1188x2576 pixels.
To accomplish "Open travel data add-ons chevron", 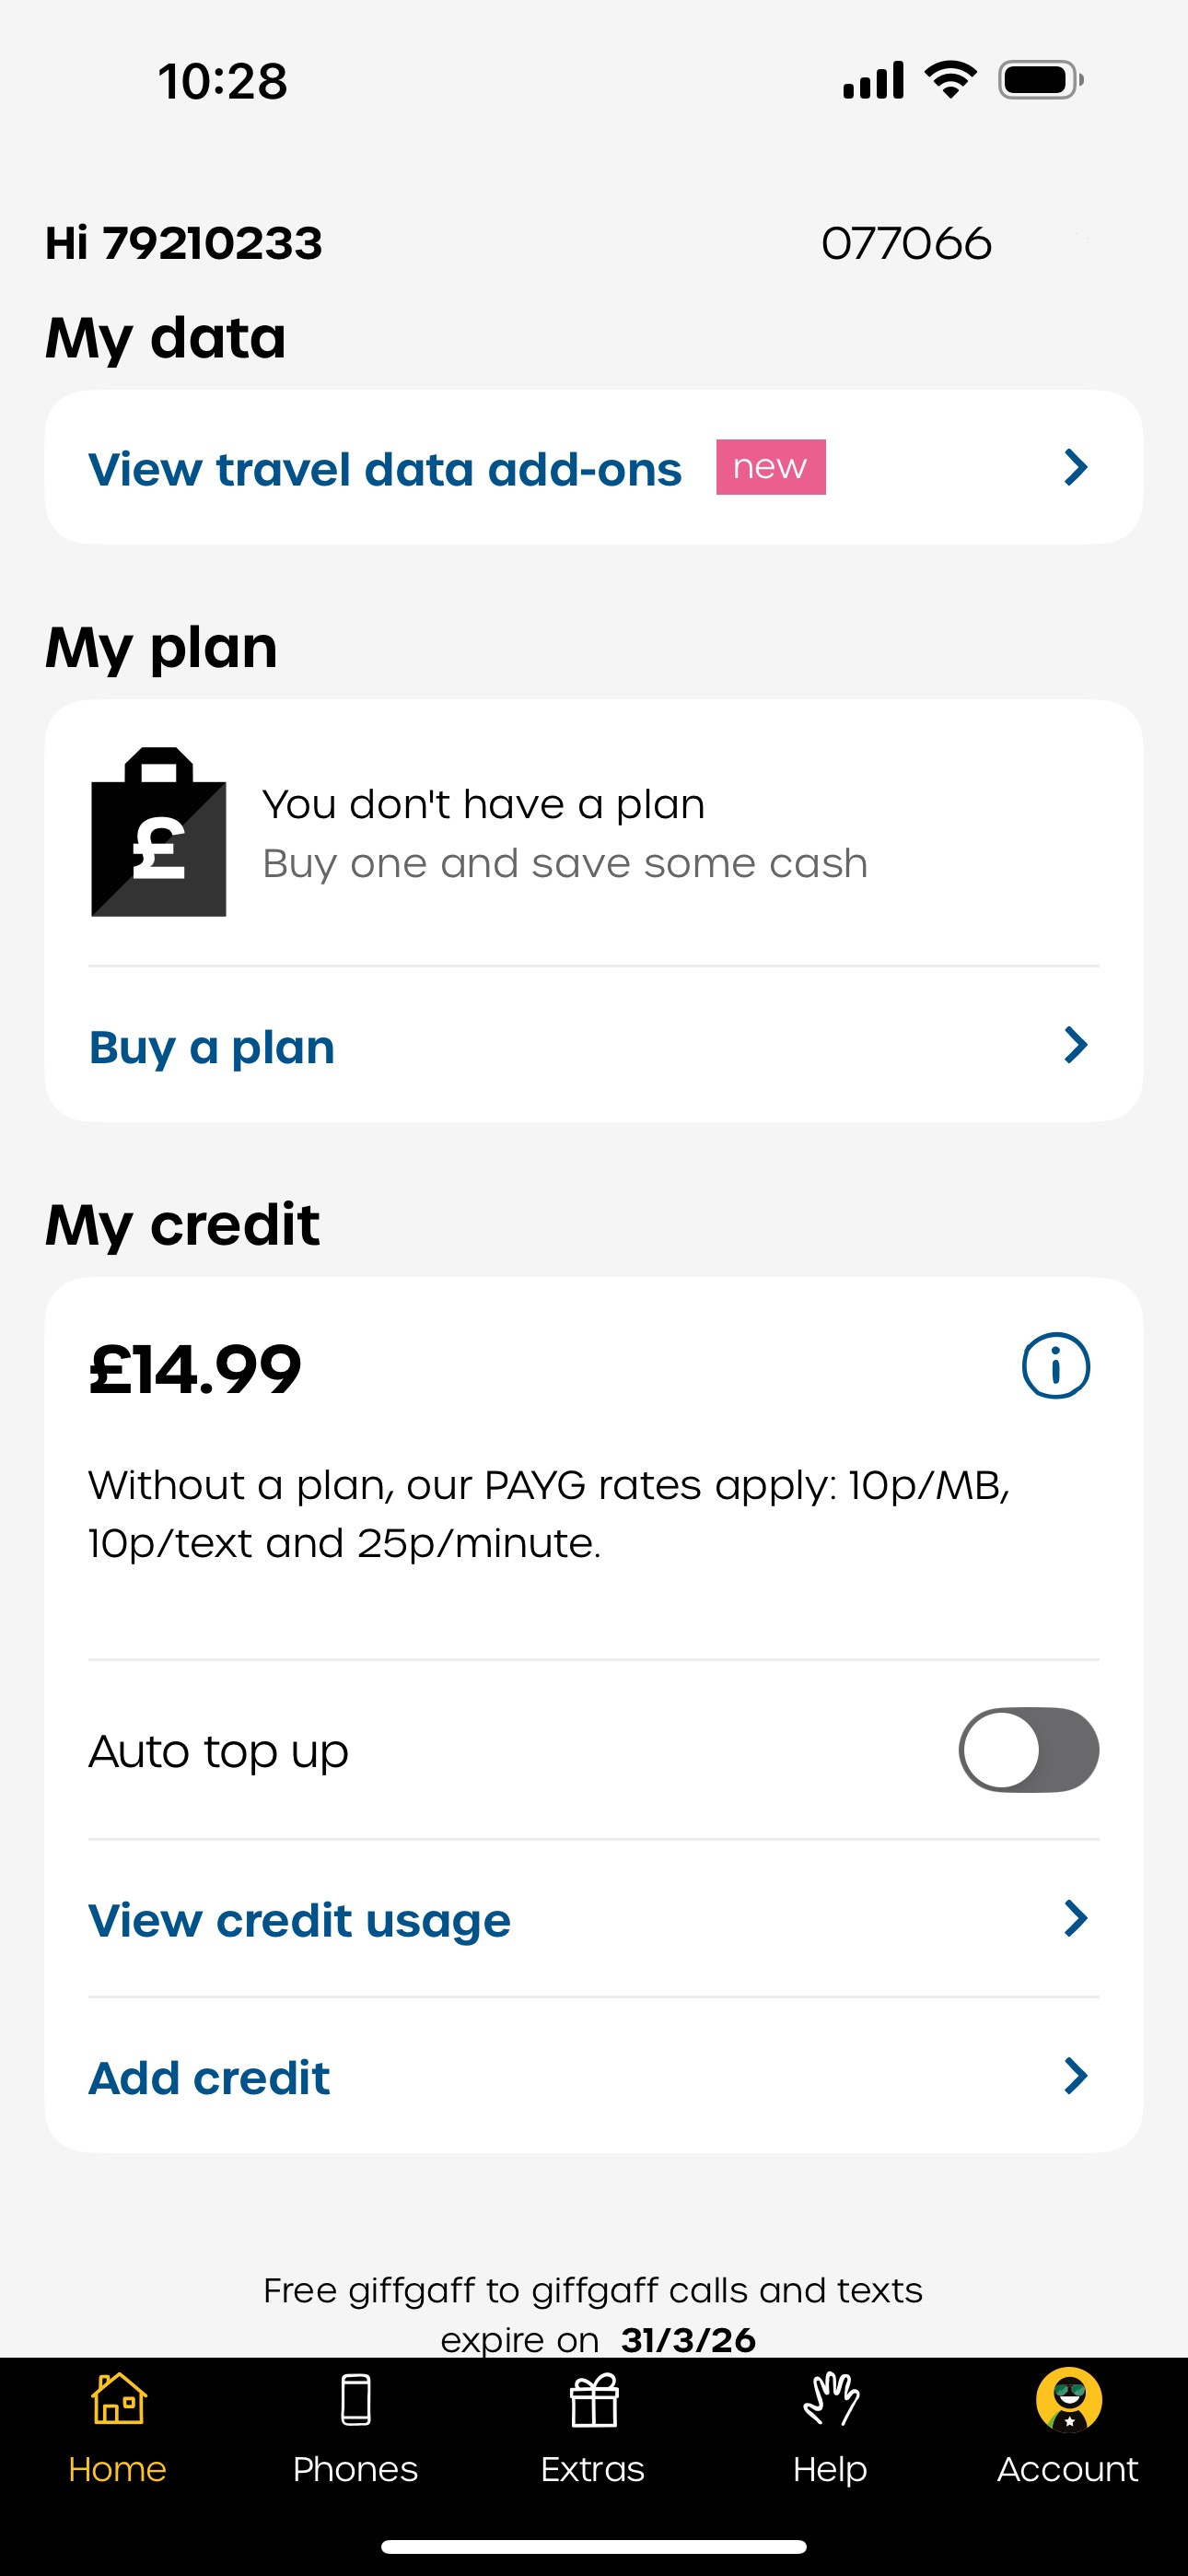I will point(1076,467).
